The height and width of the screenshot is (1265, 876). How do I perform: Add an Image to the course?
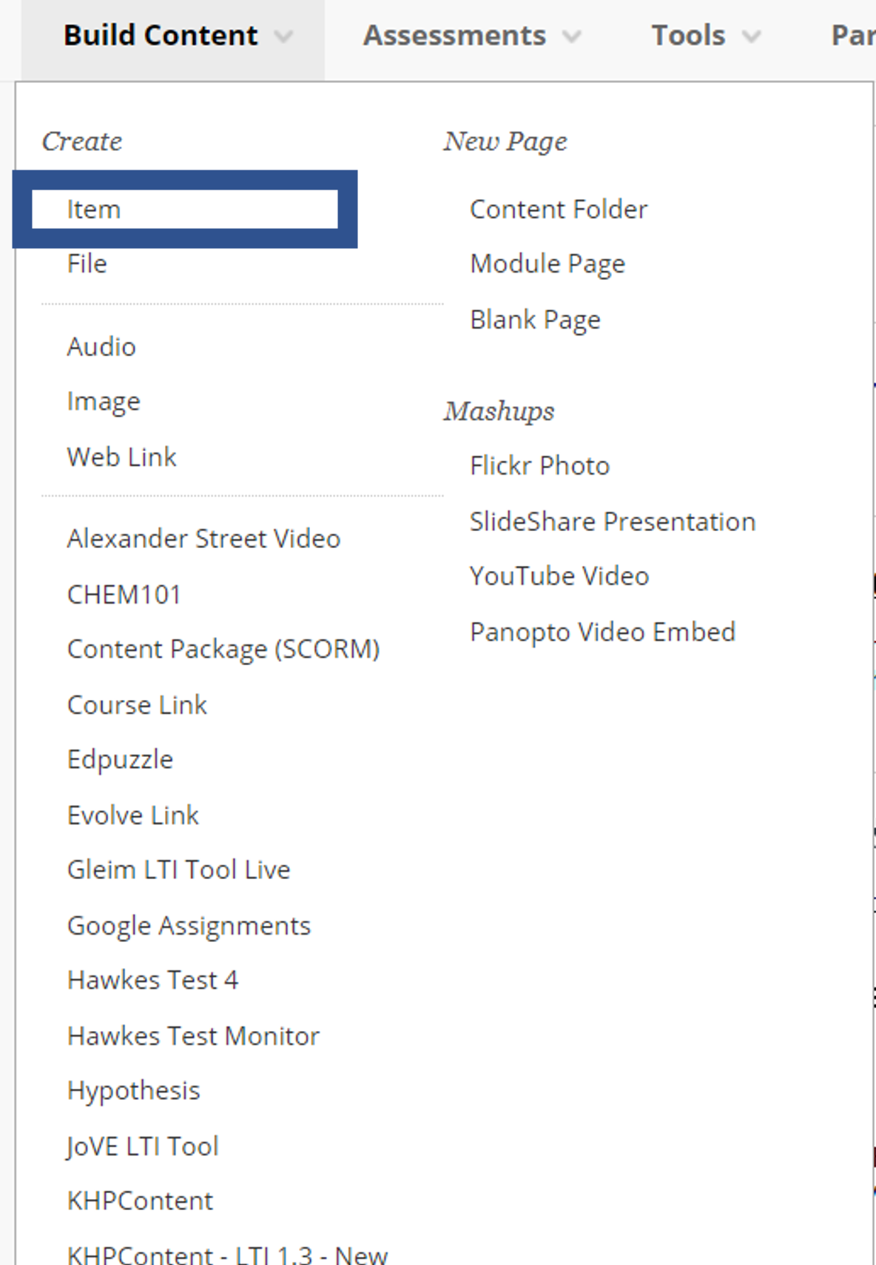coord(104,401)
